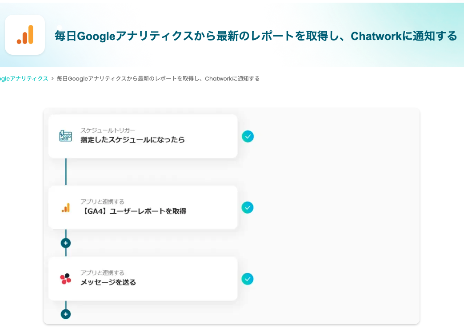Click the スケジュールトリガー label
Image resolution: width=464 pixels, height=333 pixels.
tap(108, 130)
